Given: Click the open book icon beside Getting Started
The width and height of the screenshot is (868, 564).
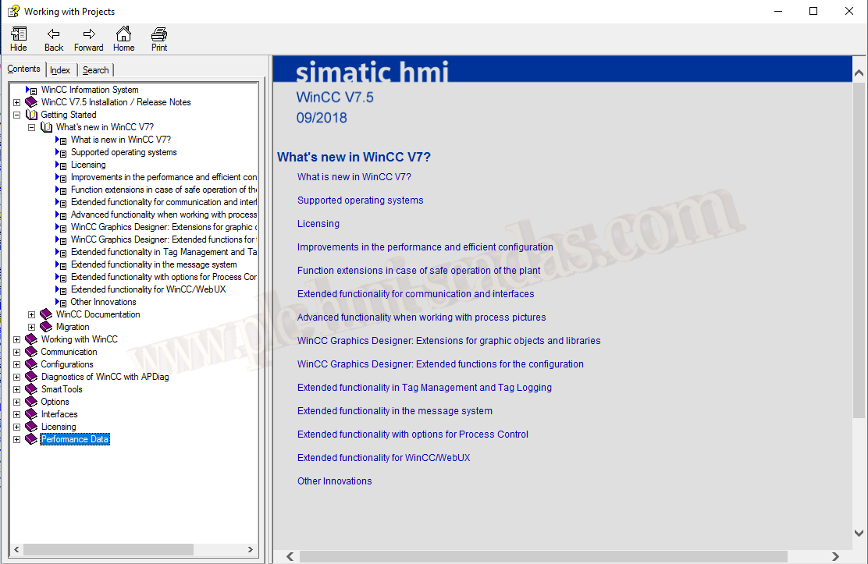Looking at the screenshot, I should click(x=31, y=115).
